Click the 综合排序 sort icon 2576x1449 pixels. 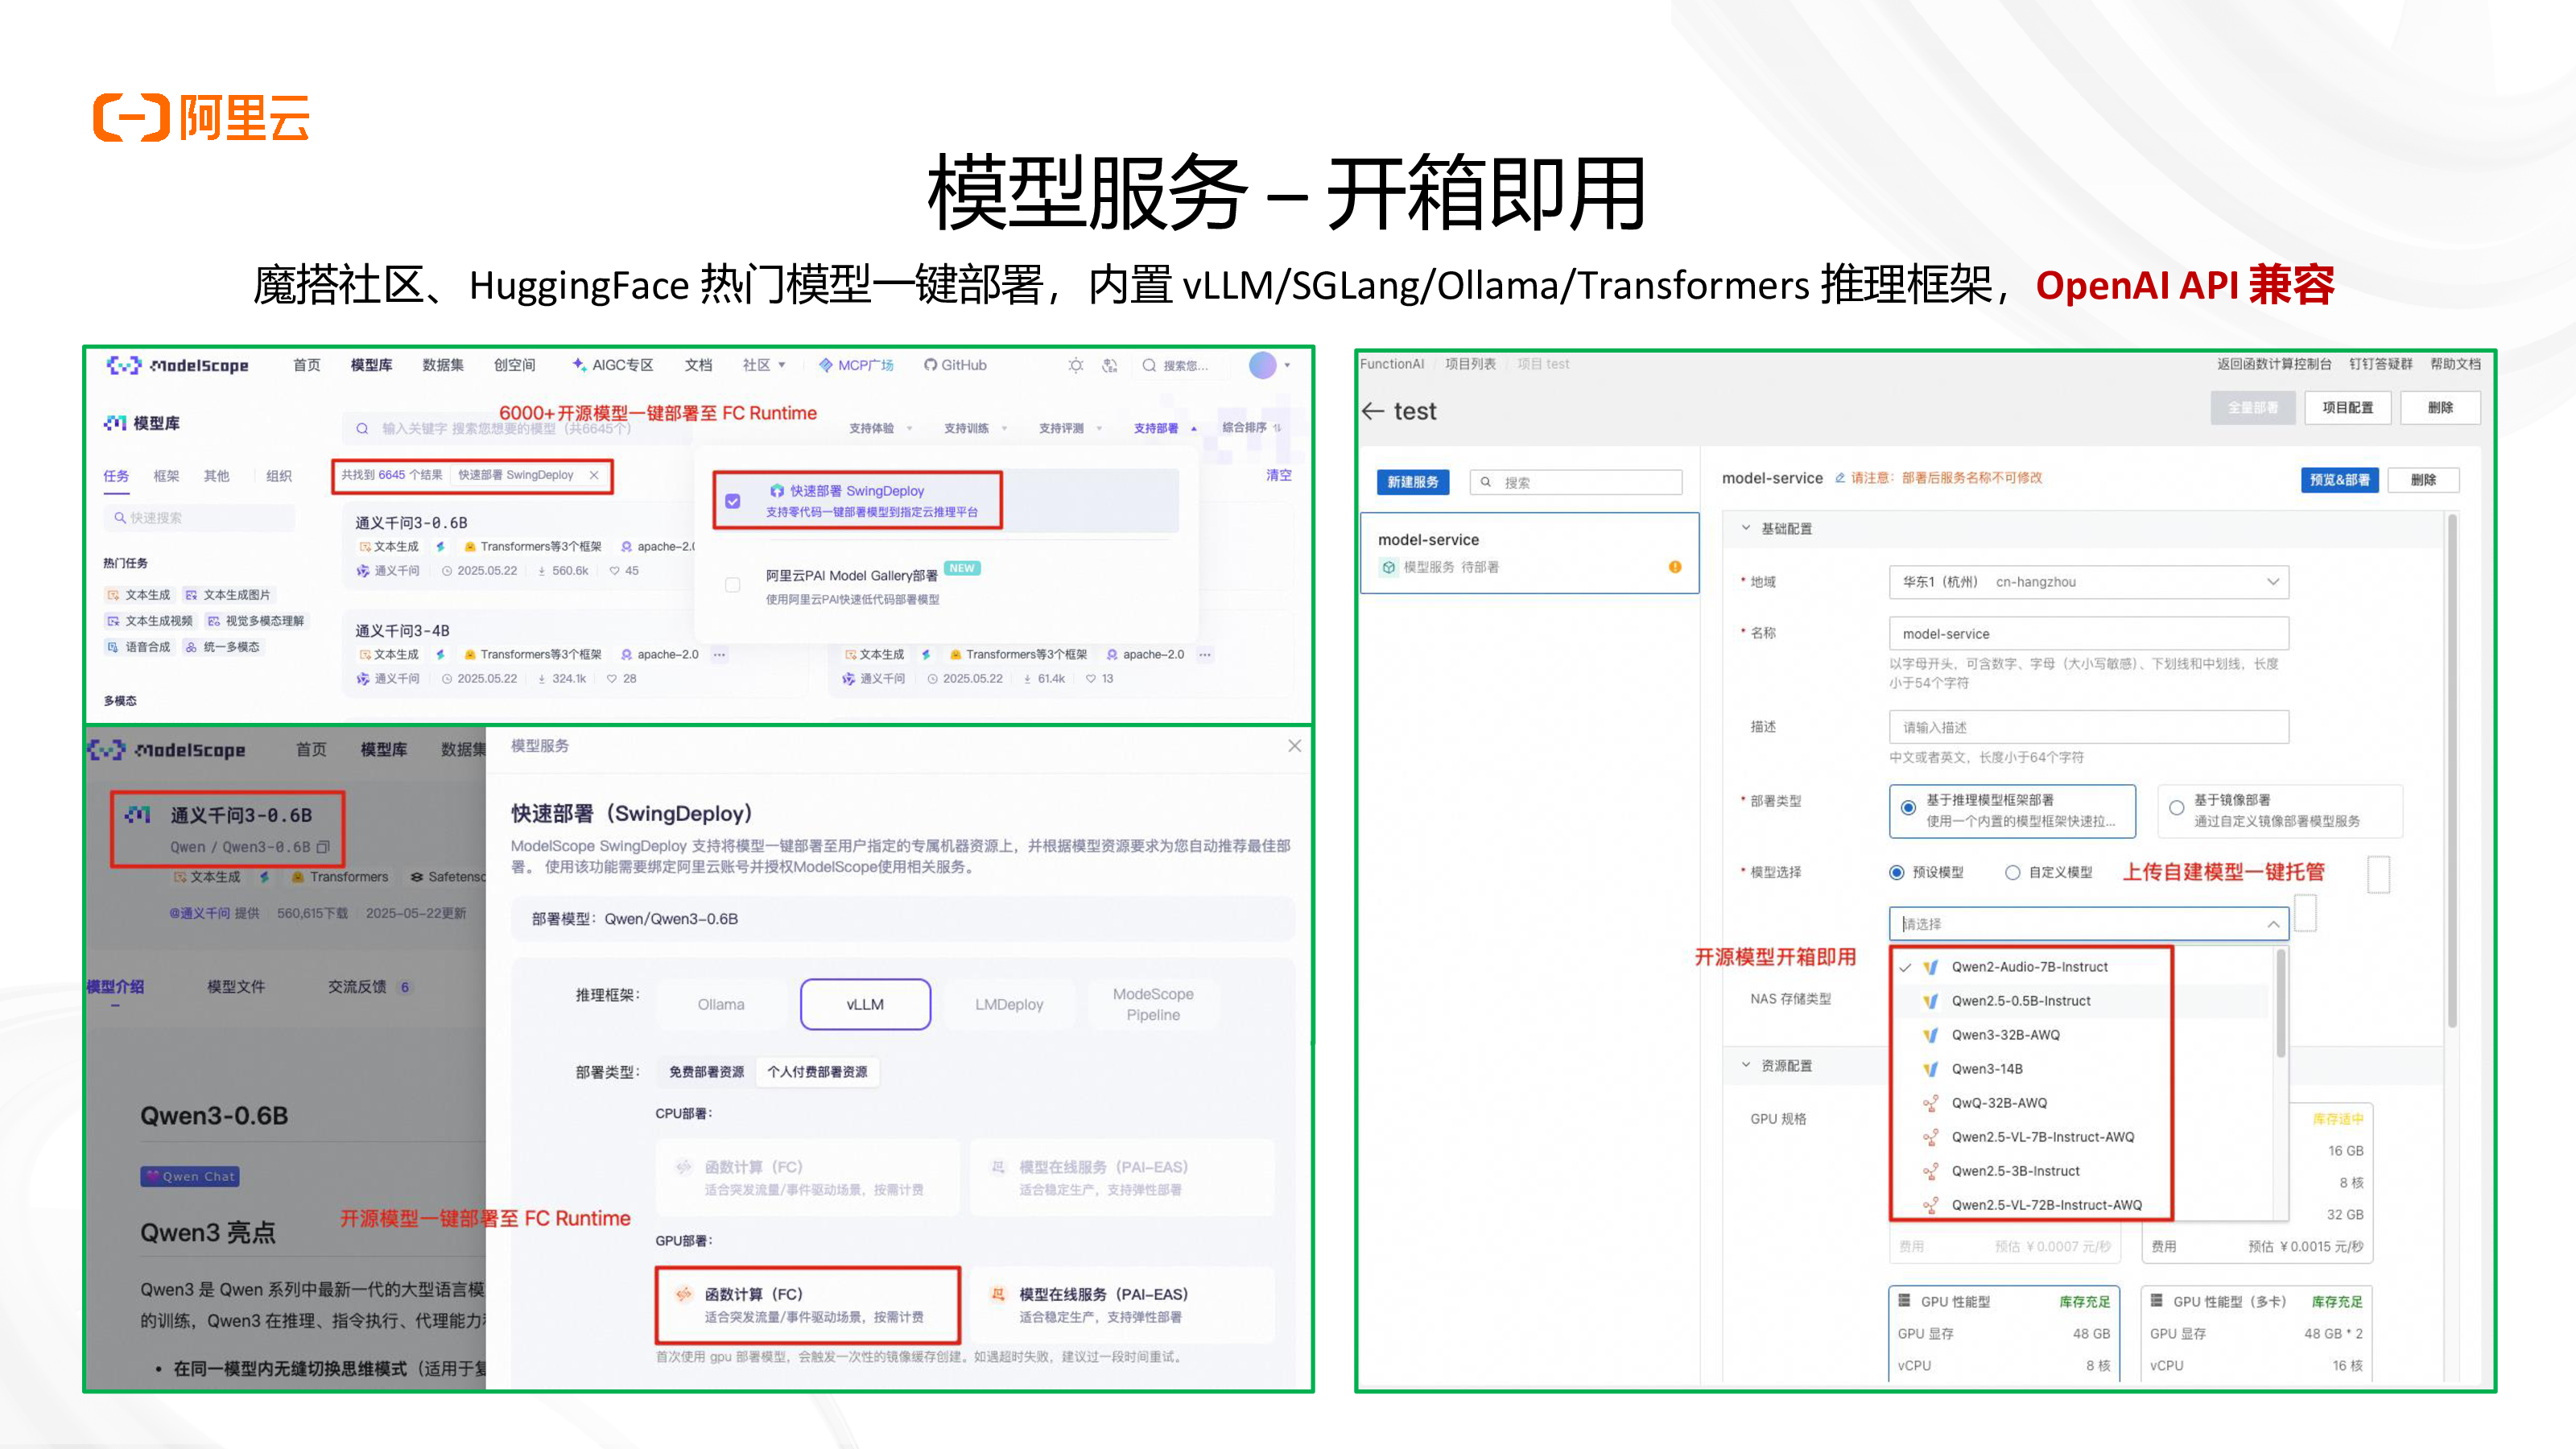coord(1277,428)
